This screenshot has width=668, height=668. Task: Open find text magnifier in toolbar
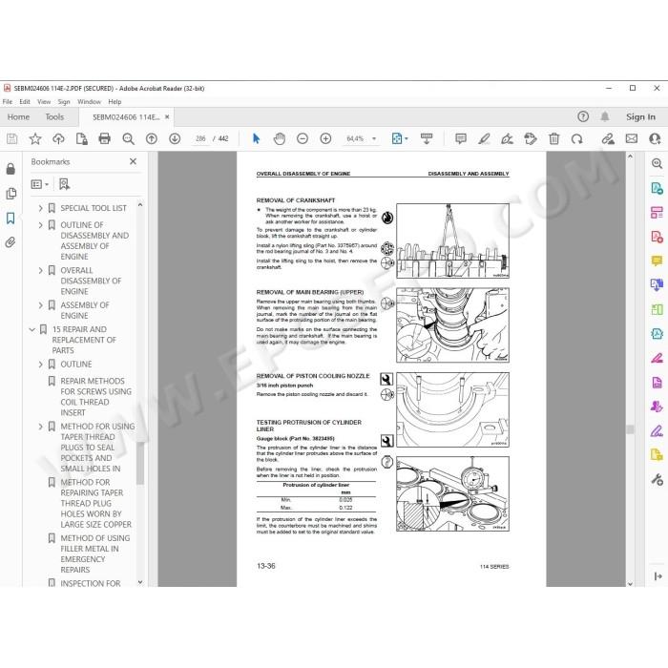128,139
